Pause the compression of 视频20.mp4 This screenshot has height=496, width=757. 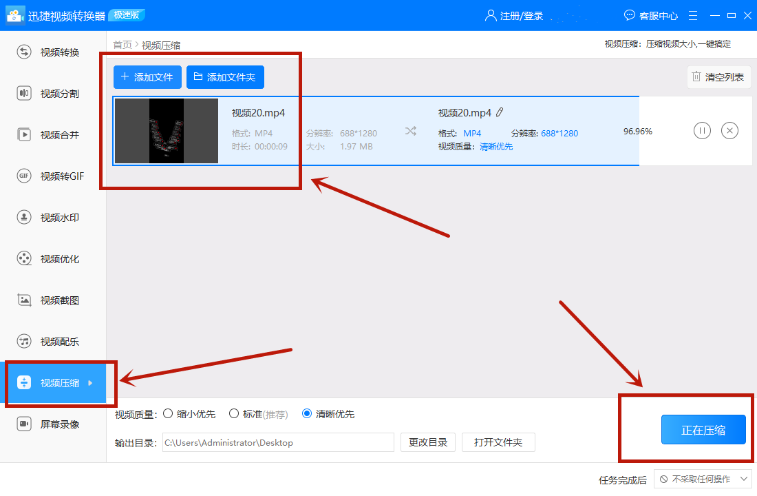coord(702,130)
